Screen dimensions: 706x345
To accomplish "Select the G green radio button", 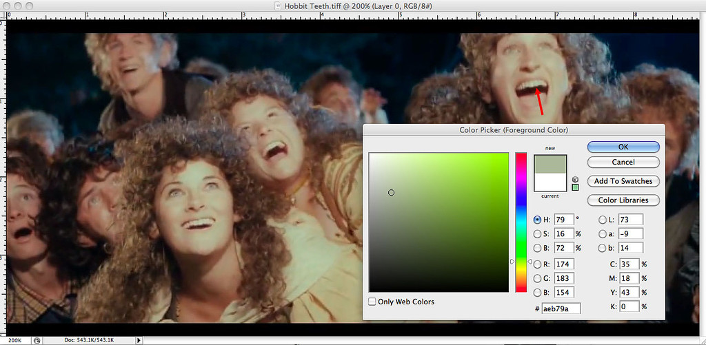I will [x=537, y=278].
